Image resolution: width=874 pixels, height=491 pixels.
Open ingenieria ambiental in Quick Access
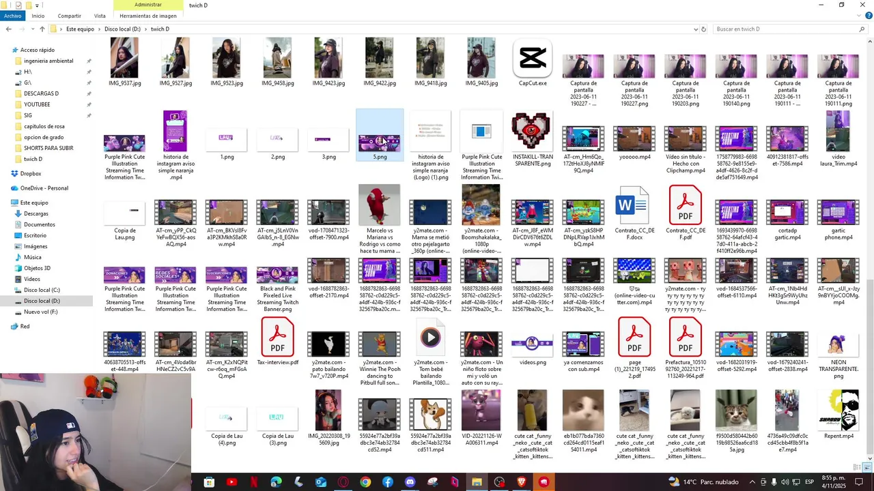48,61
